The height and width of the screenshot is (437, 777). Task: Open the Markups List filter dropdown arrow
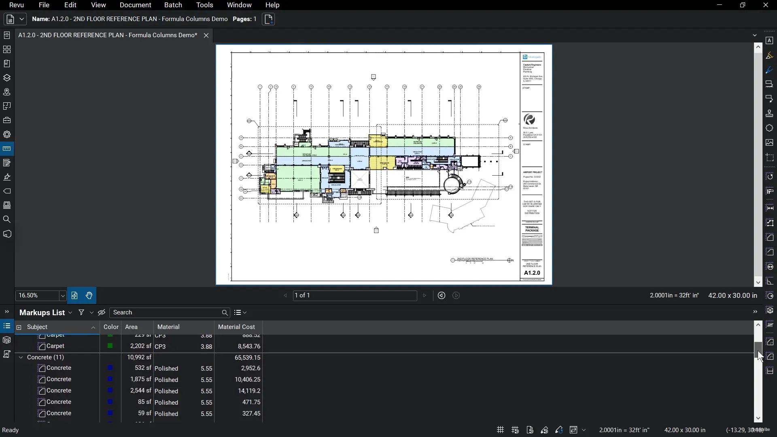[x=91, y=312]
